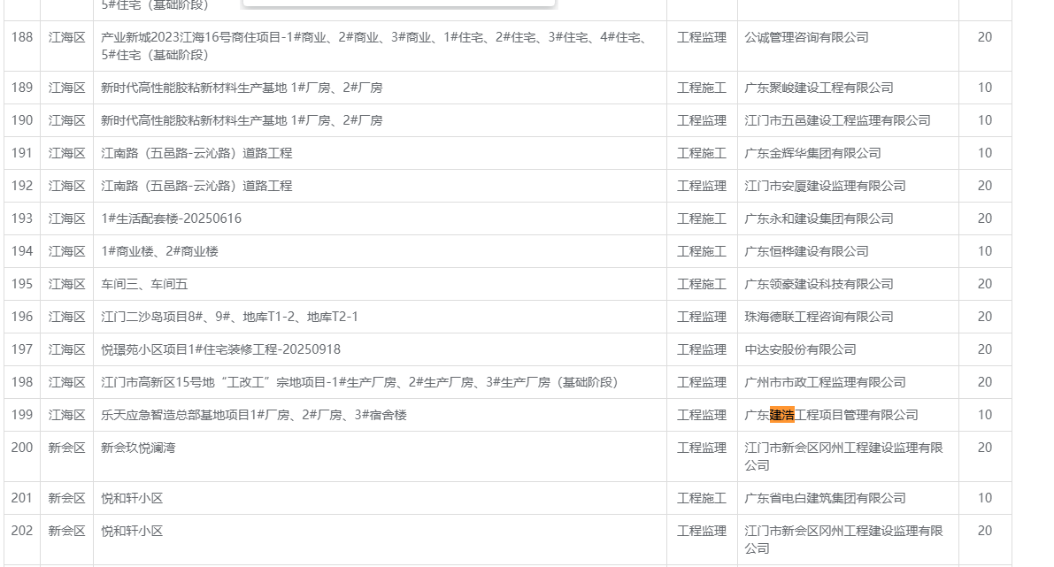Select 广东恒桦建设有限公司 cell
This screenshot has height=567, width=1054.
(806, 251)
